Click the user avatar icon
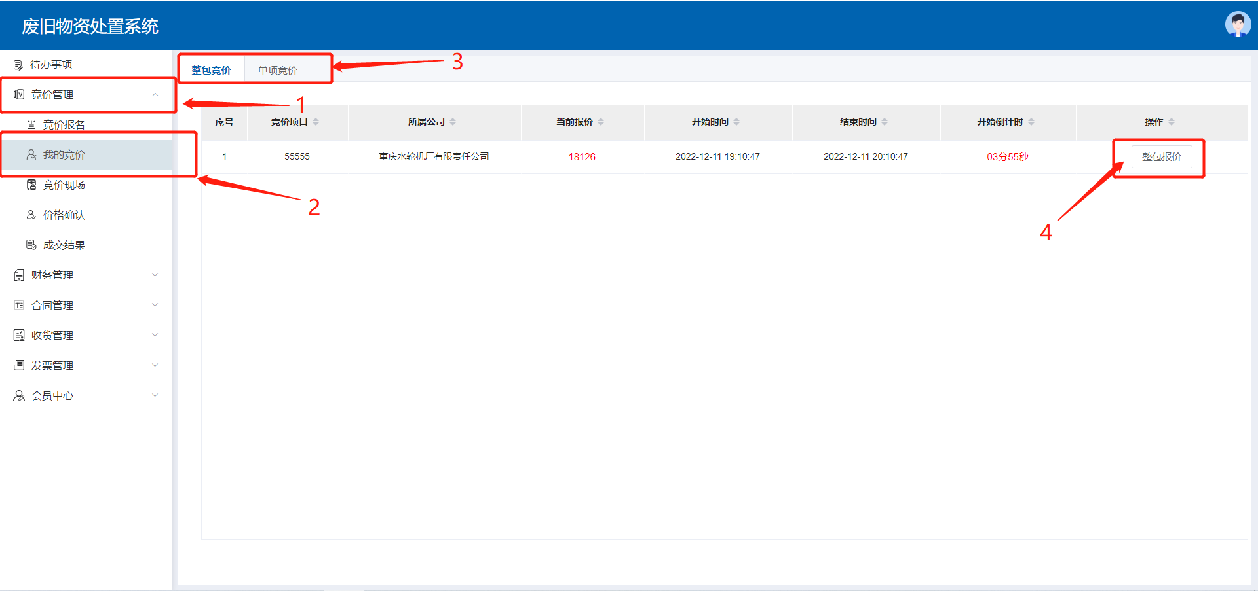Image resolution: width=1258 pixels, height=591 pixels. (x=1237, y=25)
